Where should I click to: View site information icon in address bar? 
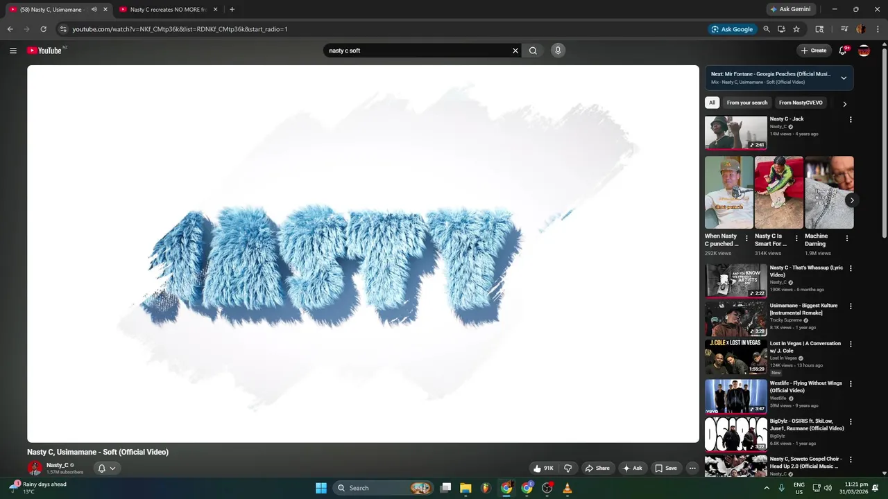[63, 29]
